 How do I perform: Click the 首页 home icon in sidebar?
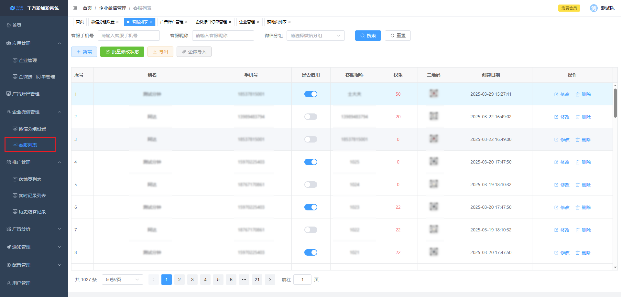click(x=9, y=25)
